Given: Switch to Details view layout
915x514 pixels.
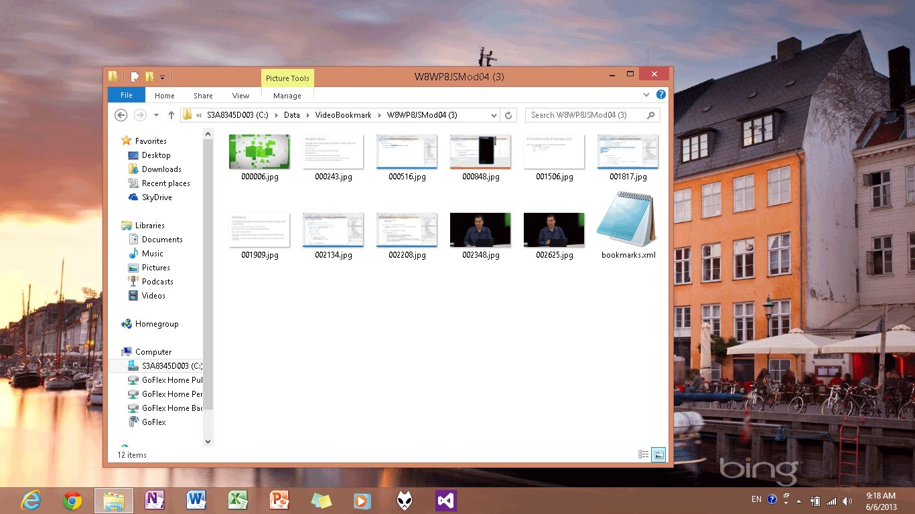Looking at the screenshot, I should click(643, 454).
